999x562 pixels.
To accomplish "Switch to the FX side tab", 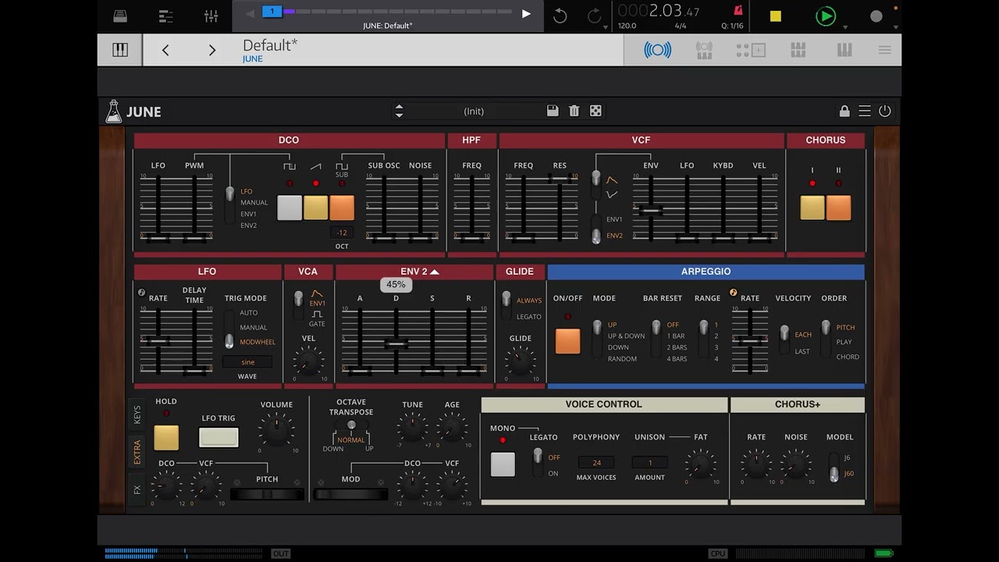I will pos(137,489).
